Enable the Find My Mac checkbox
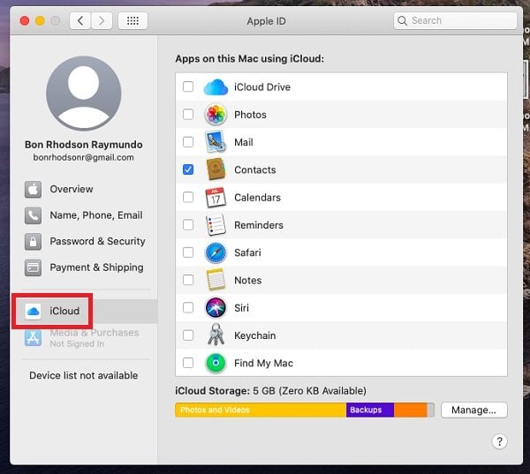Image resolution: width=530 pixels, height=474 pixels. click(188, 363)
